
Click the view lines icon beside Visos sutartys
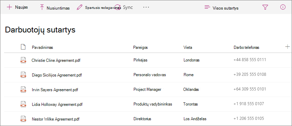[207, 8]
